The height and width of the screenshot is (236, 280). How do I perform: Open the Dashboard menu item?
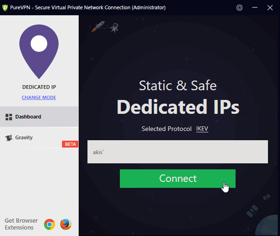pos(39,117)
